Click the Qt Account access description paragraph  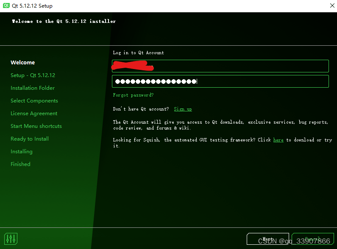220,125
